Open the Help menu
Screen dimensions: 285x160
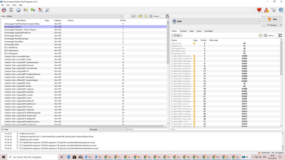20,5
